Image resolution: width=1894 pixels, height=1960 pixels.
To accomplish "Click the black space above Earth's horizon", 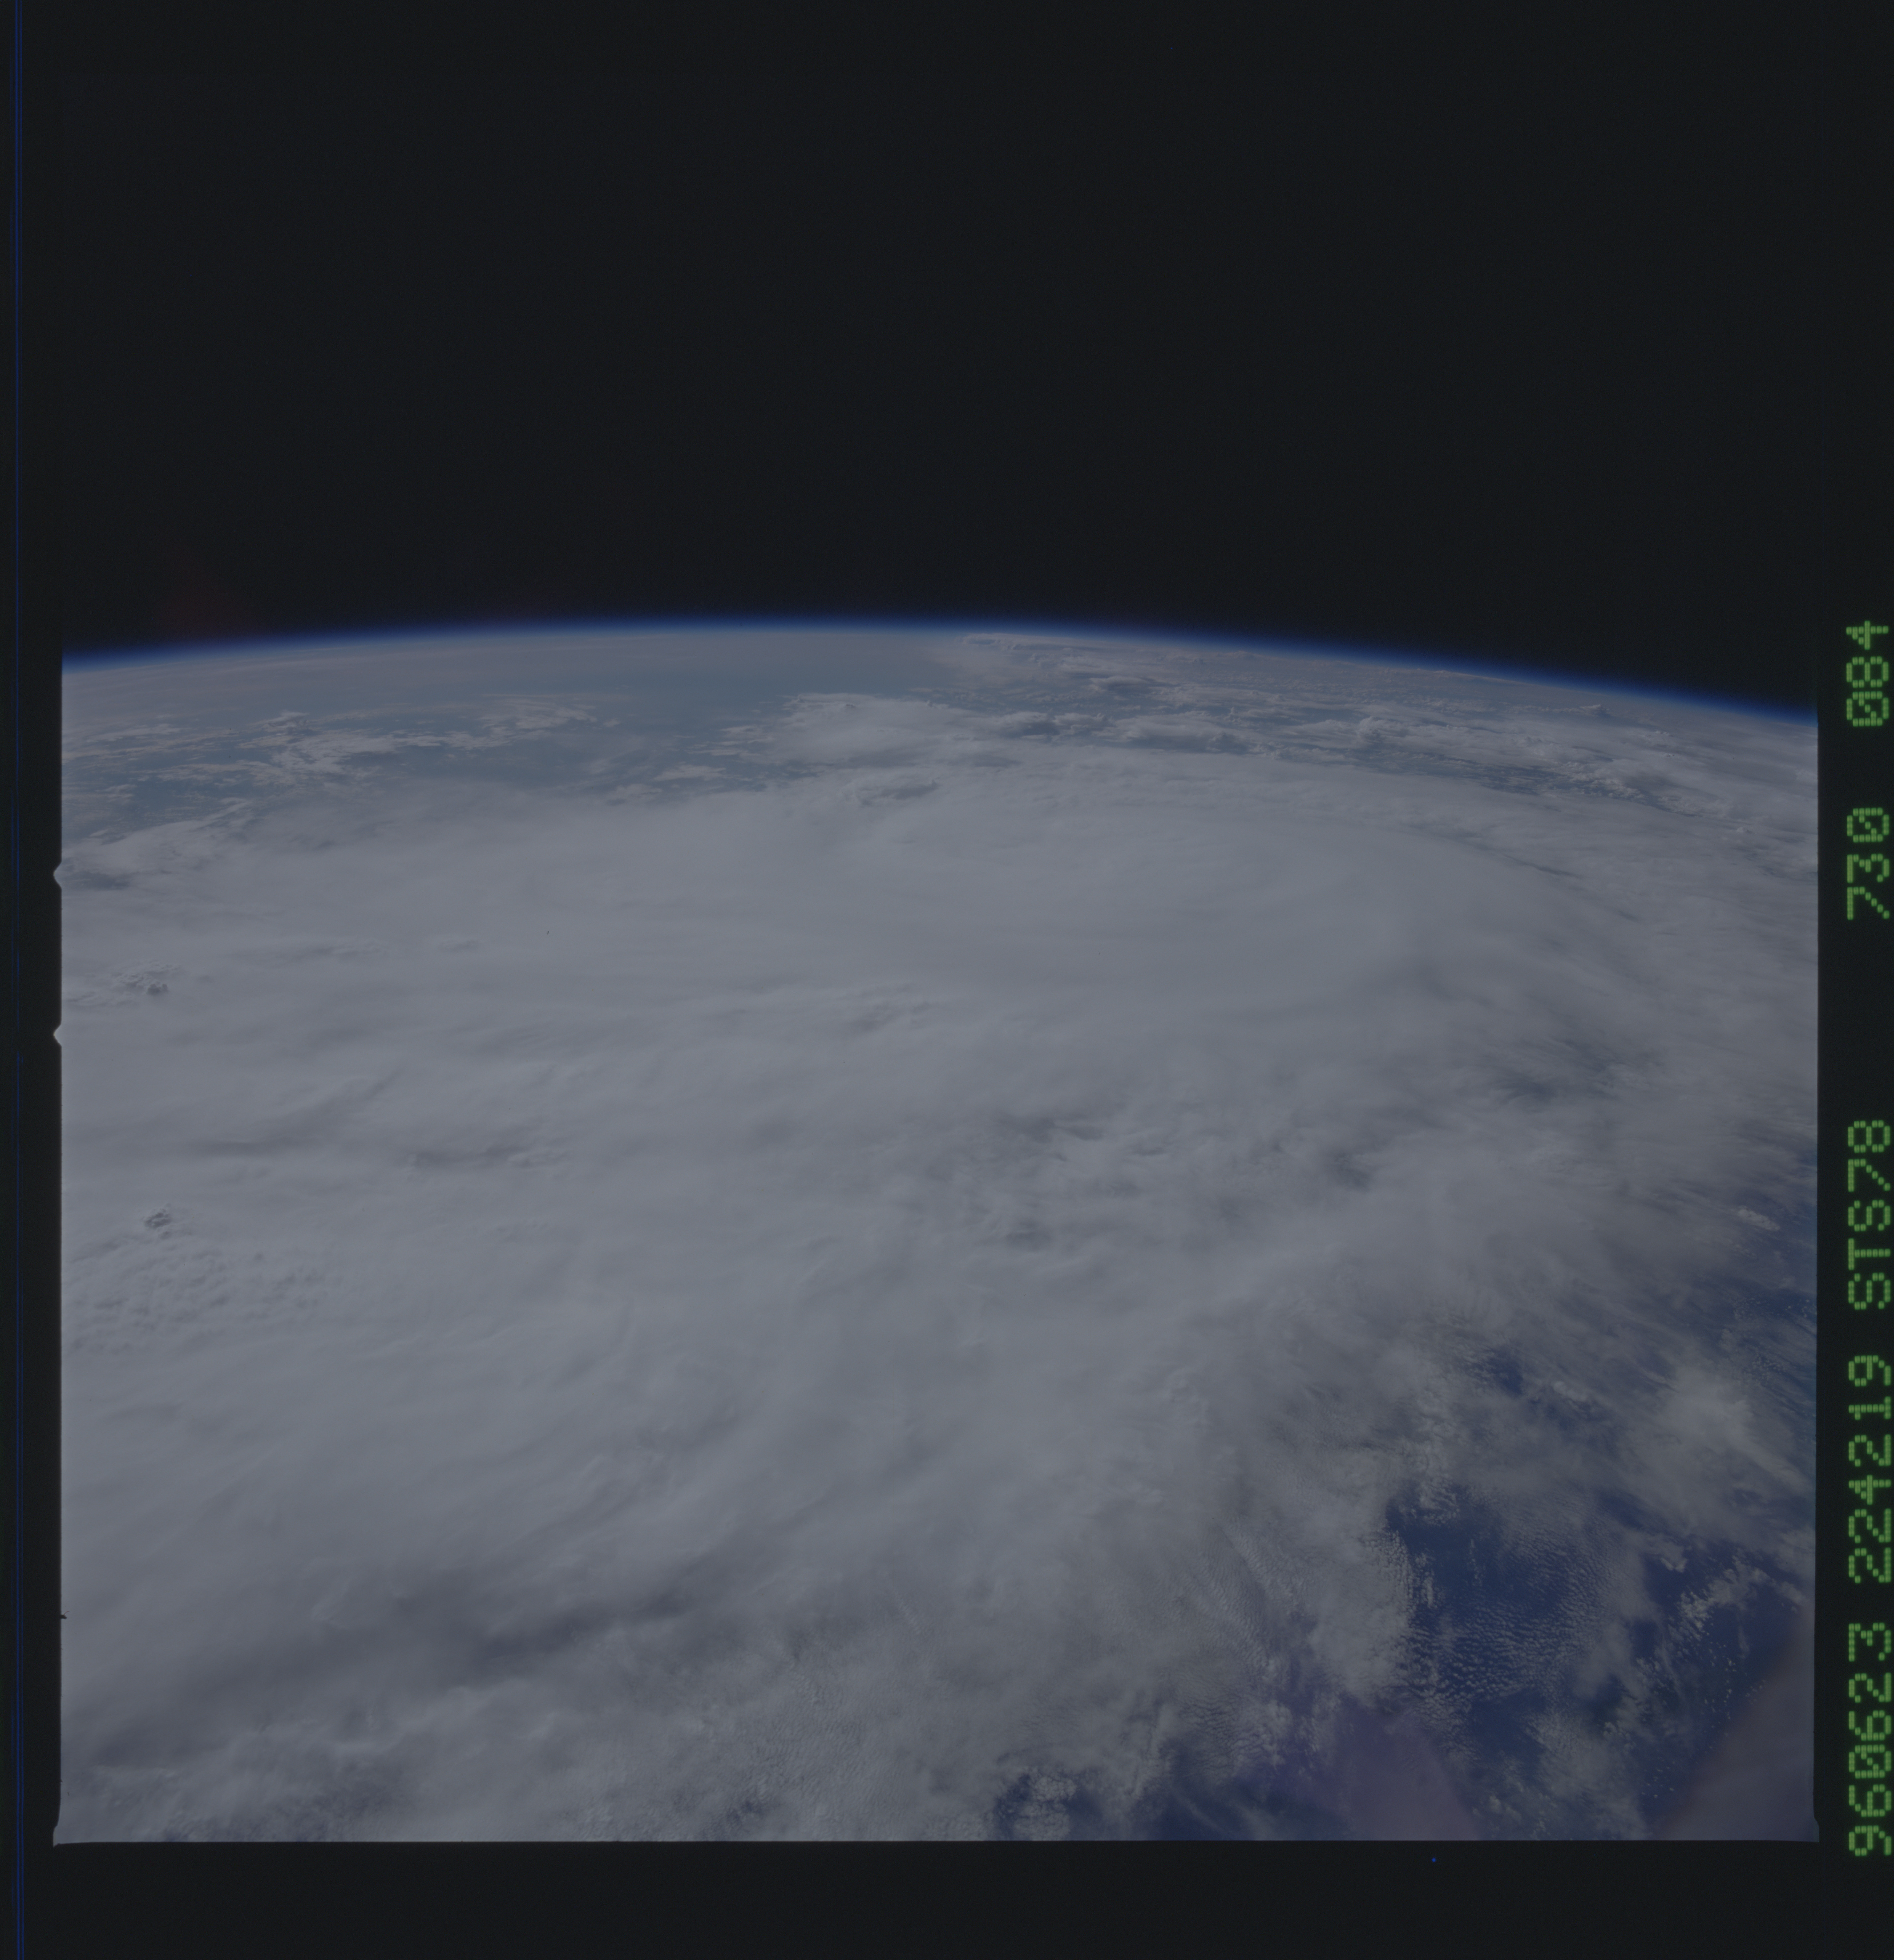I will [900, 300].
